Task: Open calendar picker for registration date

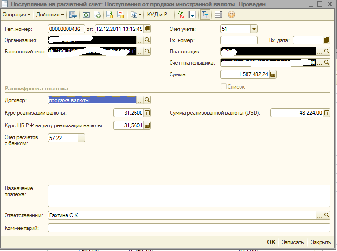Action: coord(147,29)
